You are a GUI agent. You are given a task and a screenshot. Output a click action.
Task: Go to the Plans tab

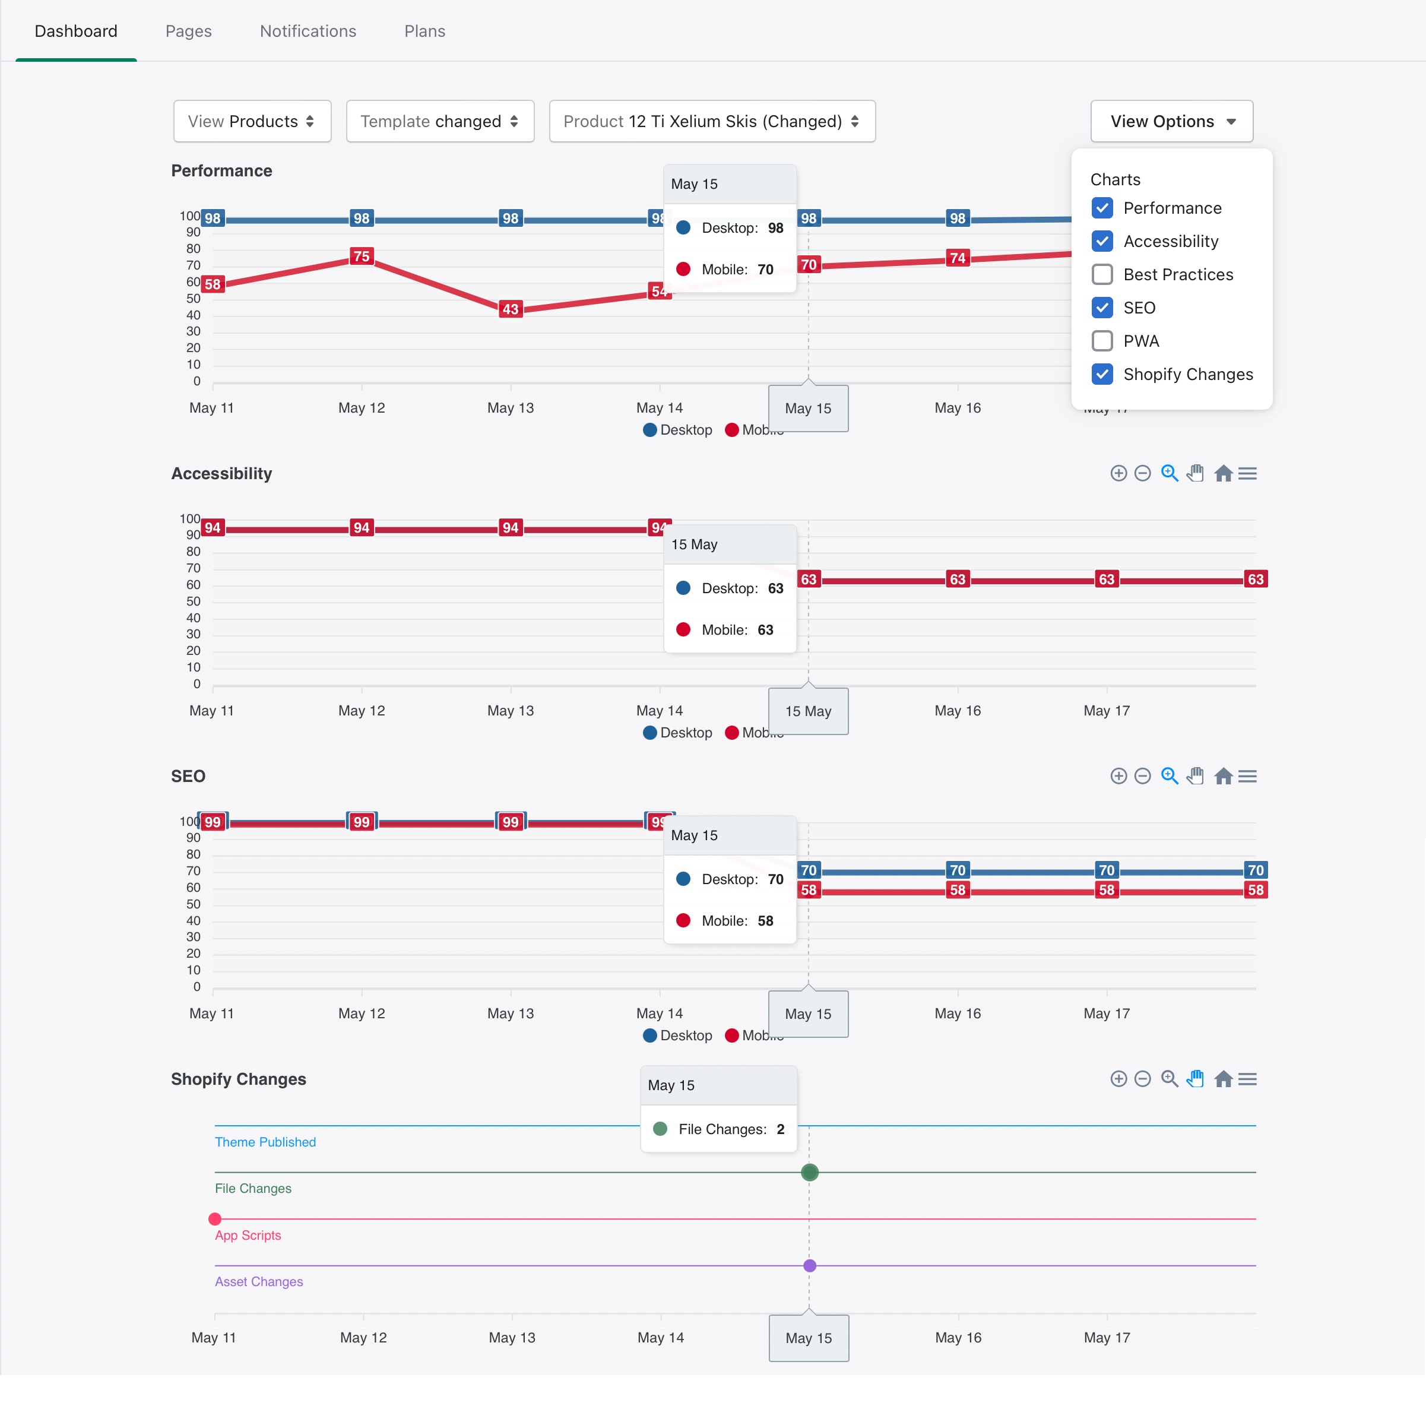[424, 31]
